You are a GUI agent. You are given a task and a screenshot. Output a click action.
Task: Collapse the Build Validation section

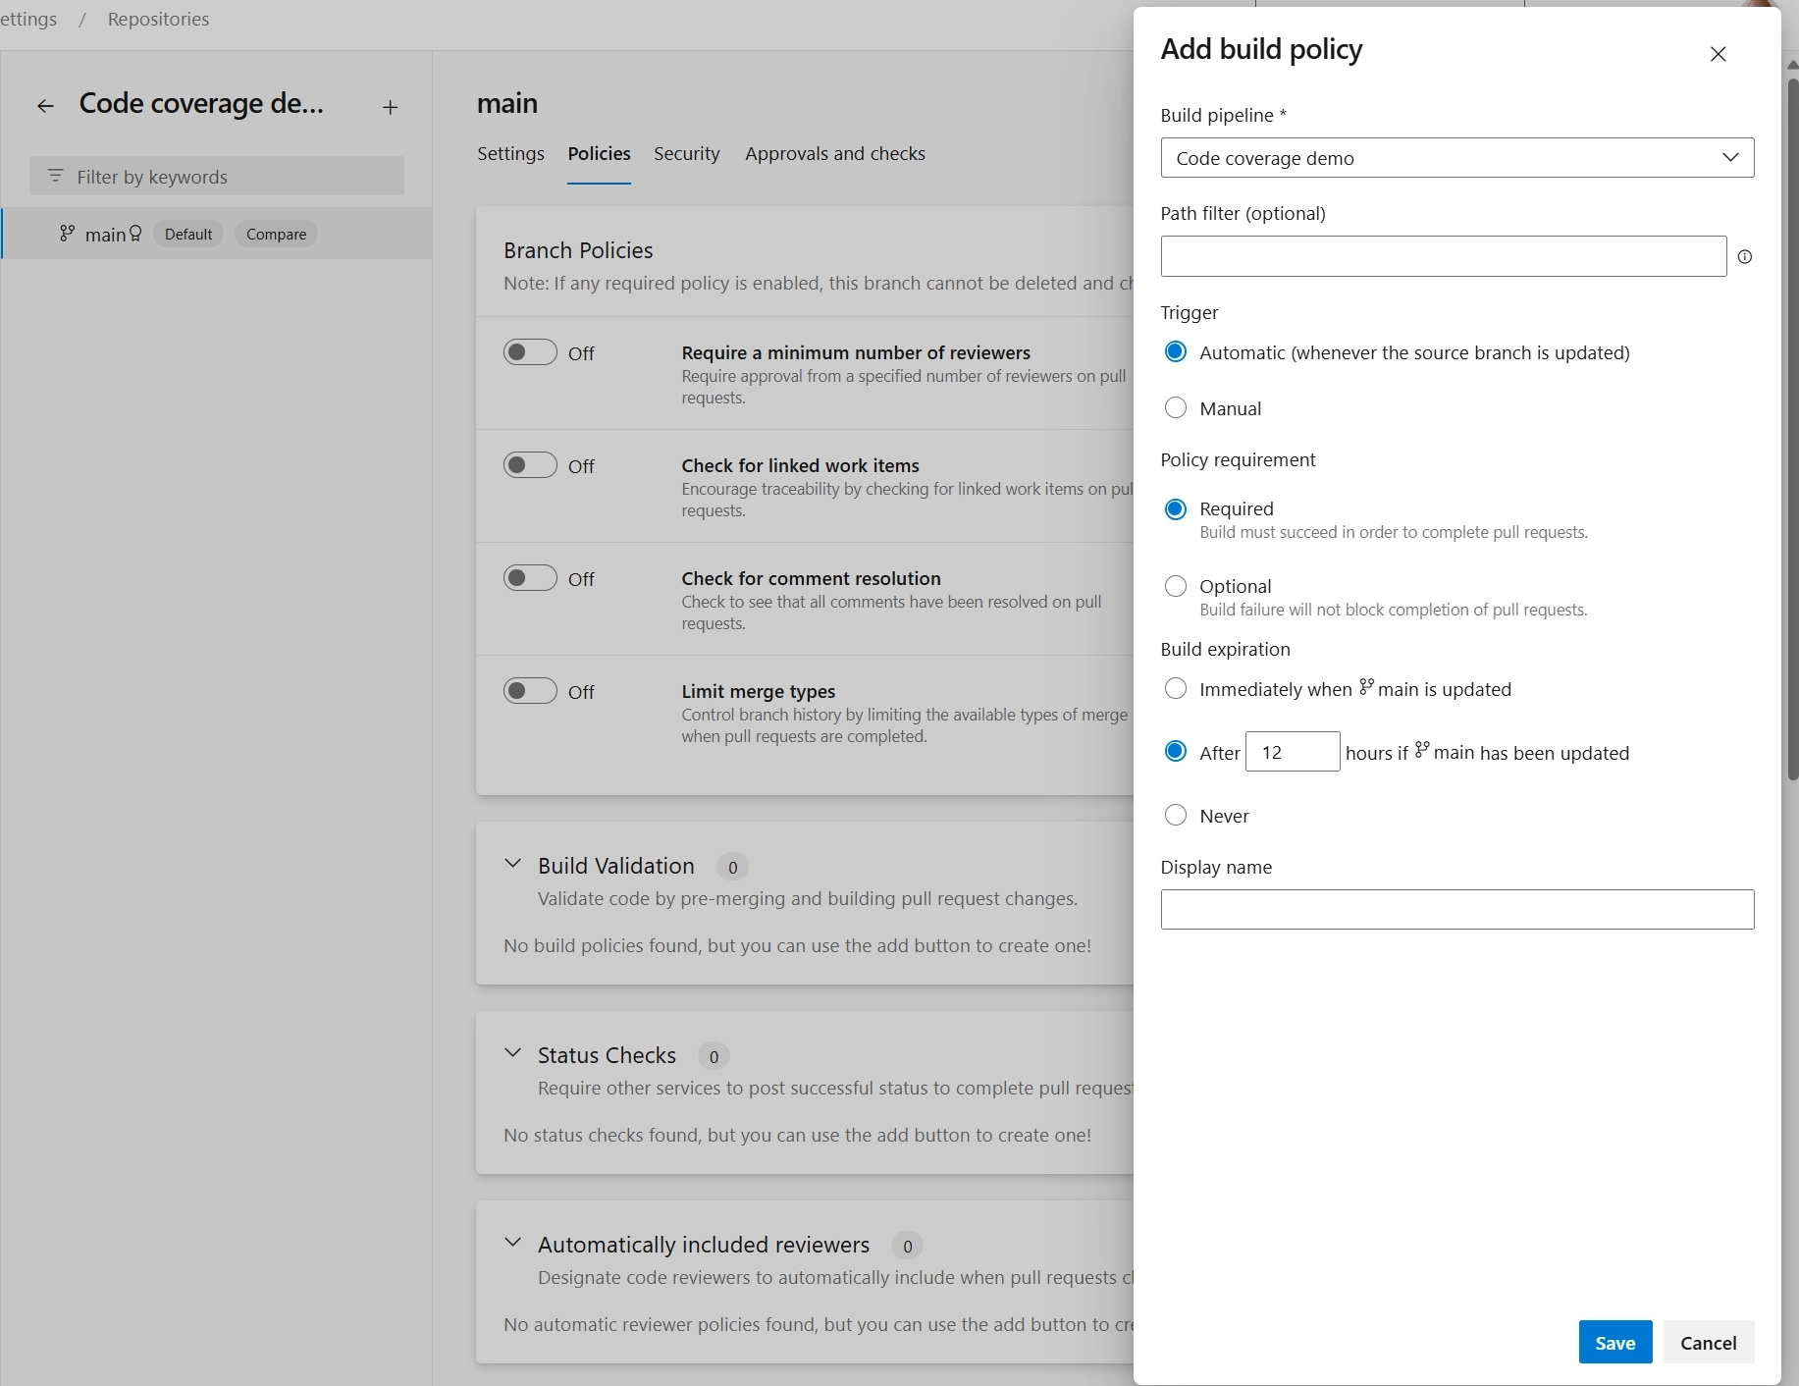(x=512, y=864)
